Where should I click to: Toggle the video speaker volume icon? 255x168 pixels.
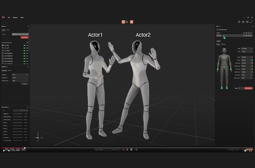(9, 151)
